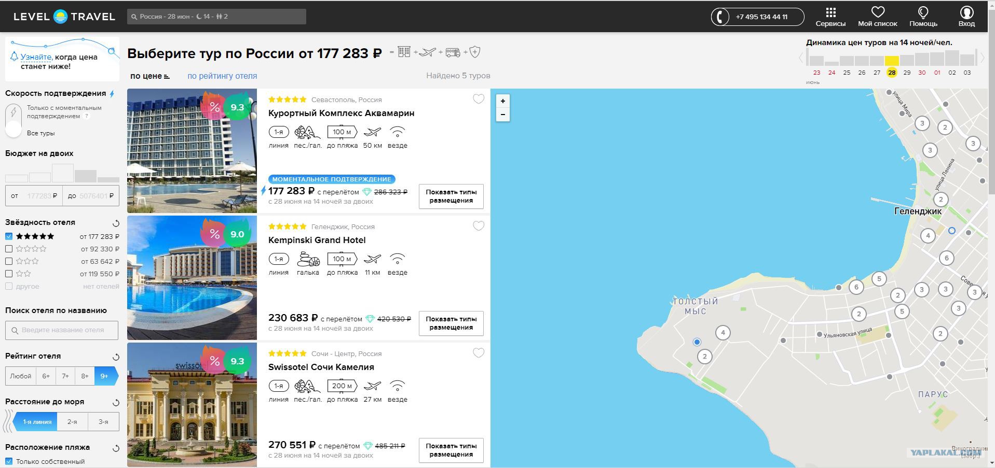
Task: Check the four-star hotel checkbox
Action: (x=9, y=249)
